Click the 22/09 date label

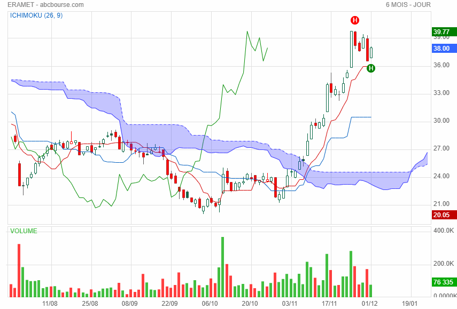(x=169, y=304)
